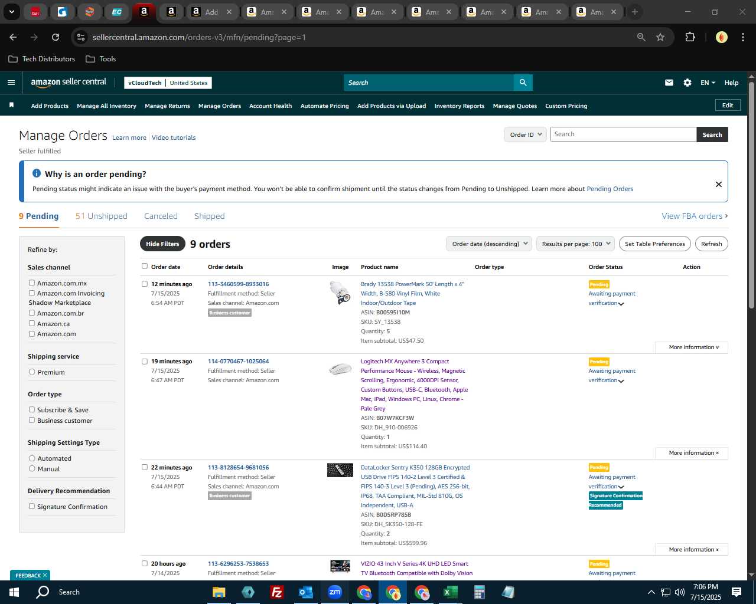Open Calculator from the taskbar
The image size is (756, 604).
(x=479, y=592)
